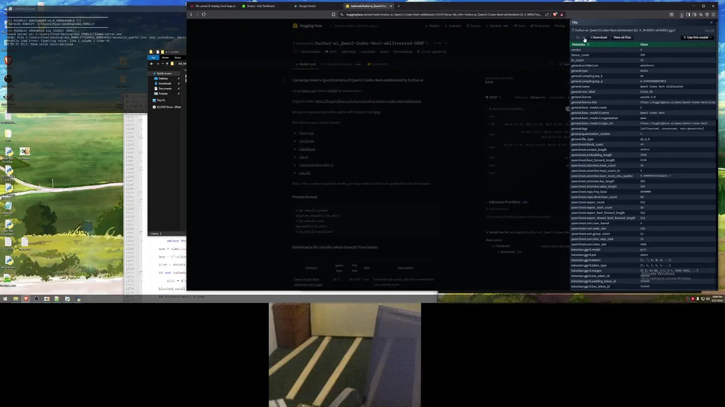
Task: Open the Share tab in File Explorer
Action: (x=177, y=58)
